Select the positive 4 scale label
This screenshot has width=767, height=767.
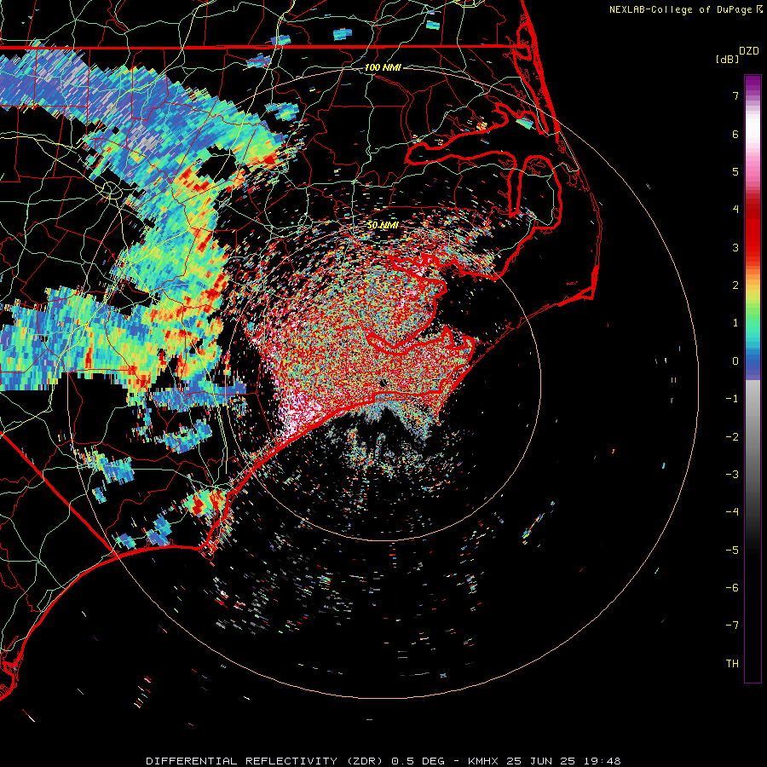[x=735, y=210]
